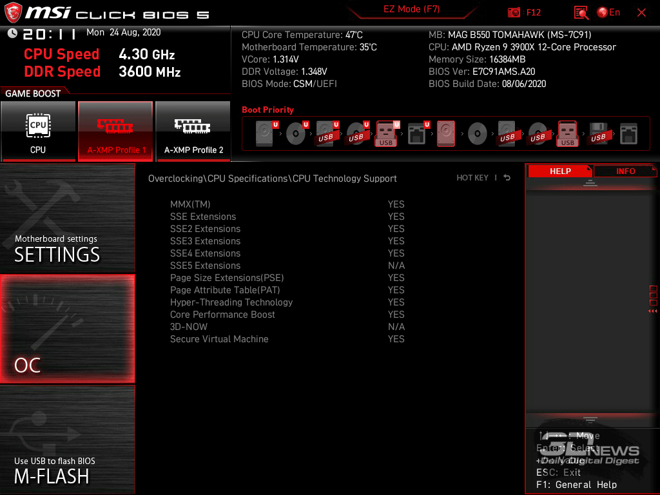The height and width of the screenshot is (495, 660).
Task: Select the SSE3 Extensions row
Action: (x=287, y=241)
